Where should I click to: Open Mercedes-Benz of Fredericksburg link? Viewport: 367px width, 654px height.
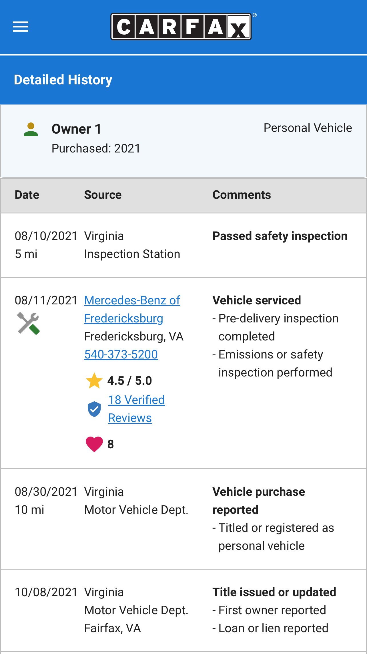coord(132,309)
